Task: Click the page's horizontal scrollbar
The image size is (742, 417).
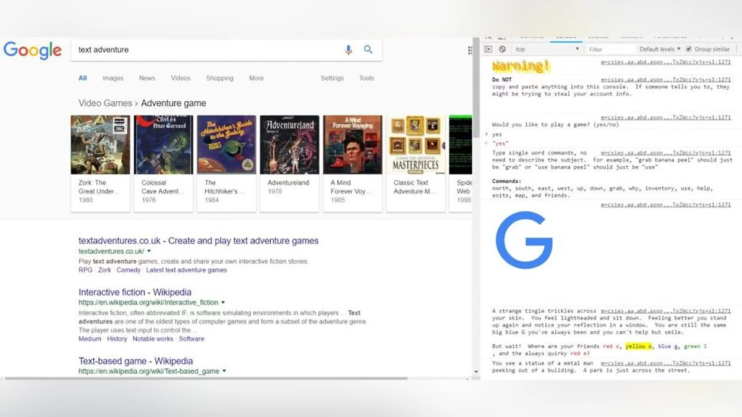Action: click(235, 377)
